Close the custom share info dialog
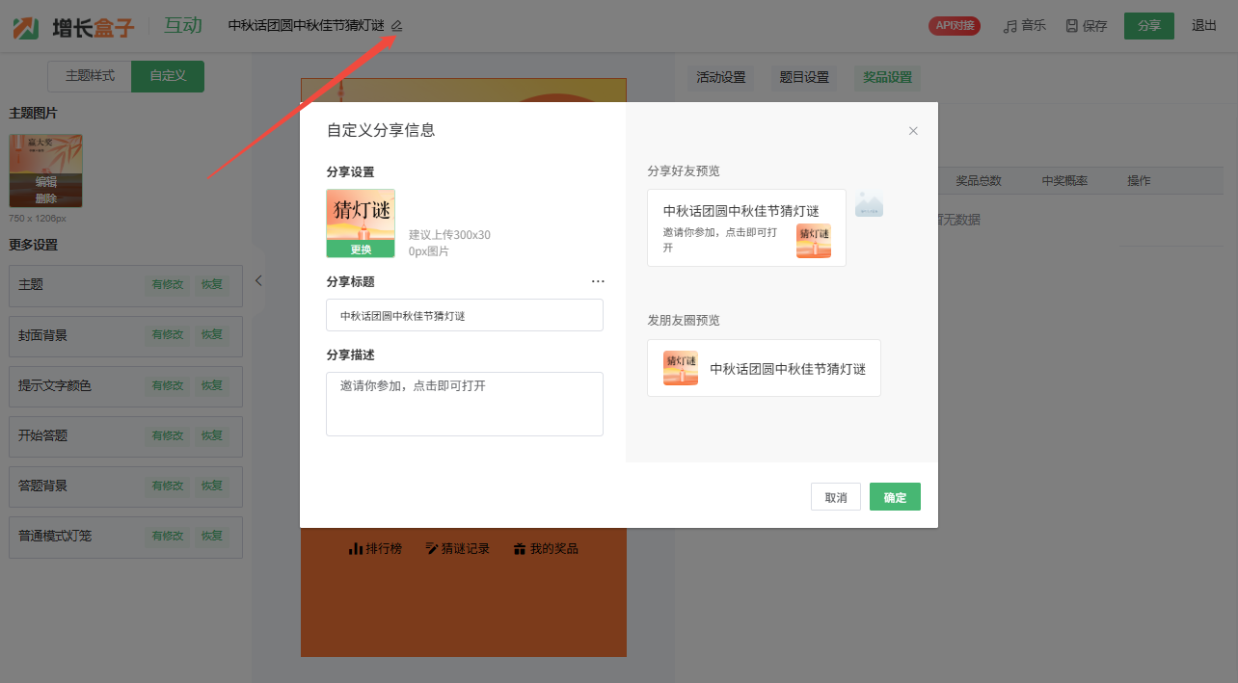This screenshot has width=1238, height=683. pos(913,131)
